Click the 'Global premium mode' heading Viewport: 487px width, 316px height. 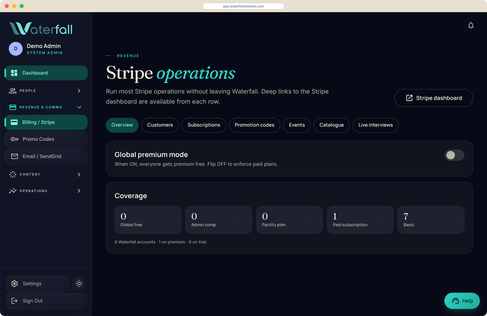coord(151,155)
